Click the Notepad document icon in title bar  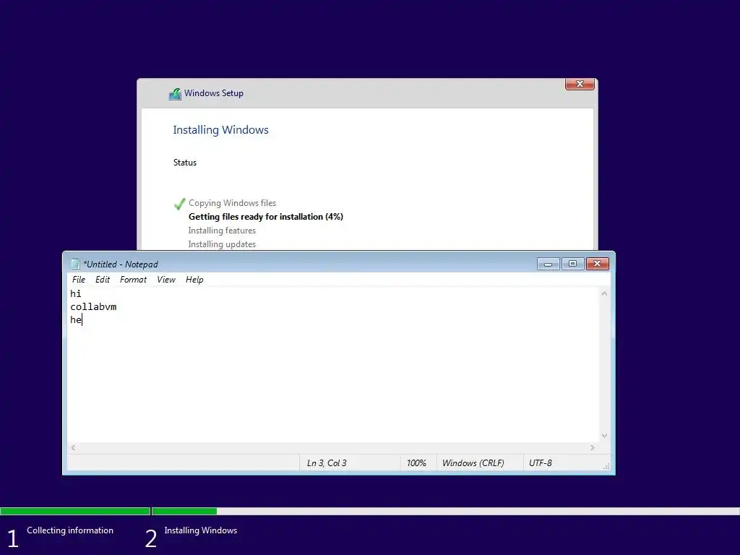pos(74,264)
